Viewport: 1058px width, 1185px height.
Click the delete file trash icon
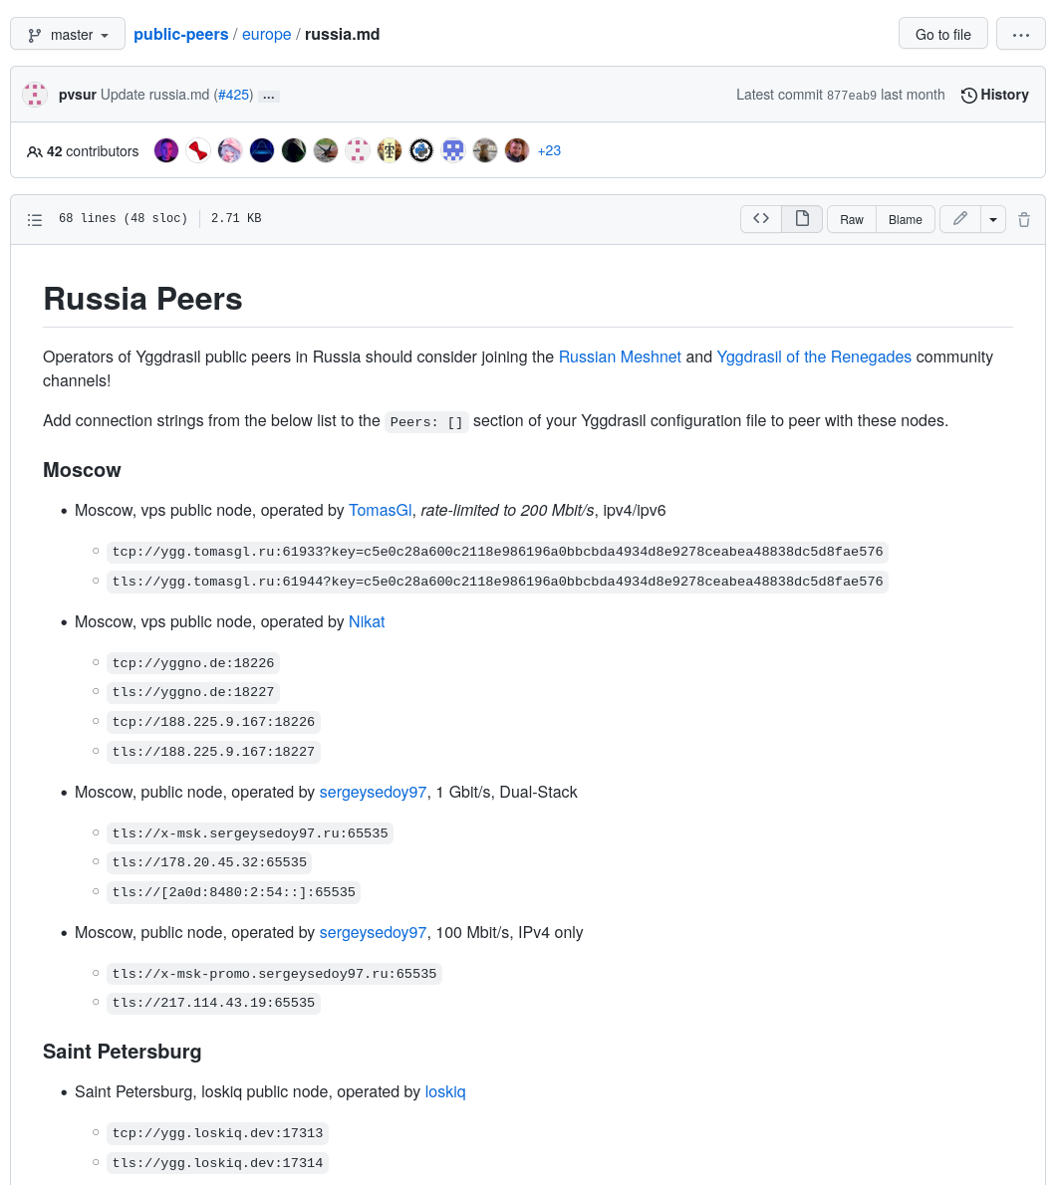[x=1024, y=219]
